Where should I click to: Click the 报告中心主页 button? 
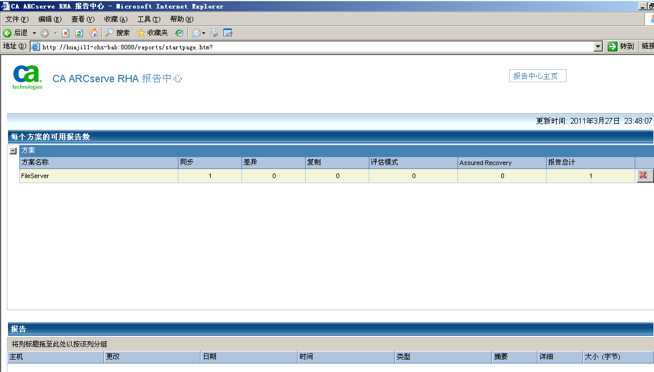coord(537,75)
